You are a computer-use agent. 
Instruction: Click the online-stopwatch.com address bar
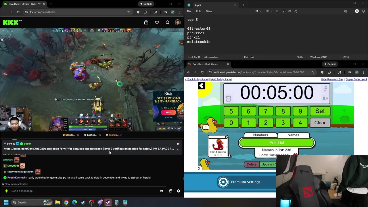click(260, 72)
